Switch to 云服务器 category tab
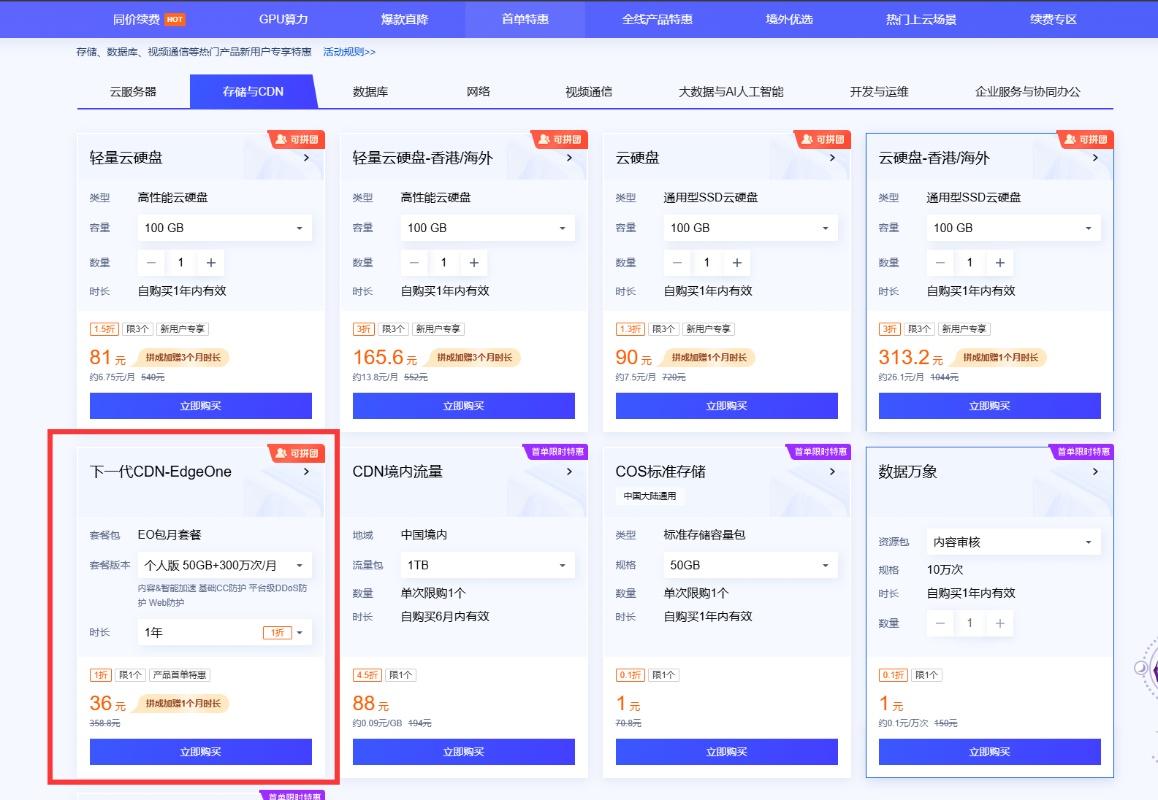This screenshot has width=1158, height=800. (x=133, y=92)
